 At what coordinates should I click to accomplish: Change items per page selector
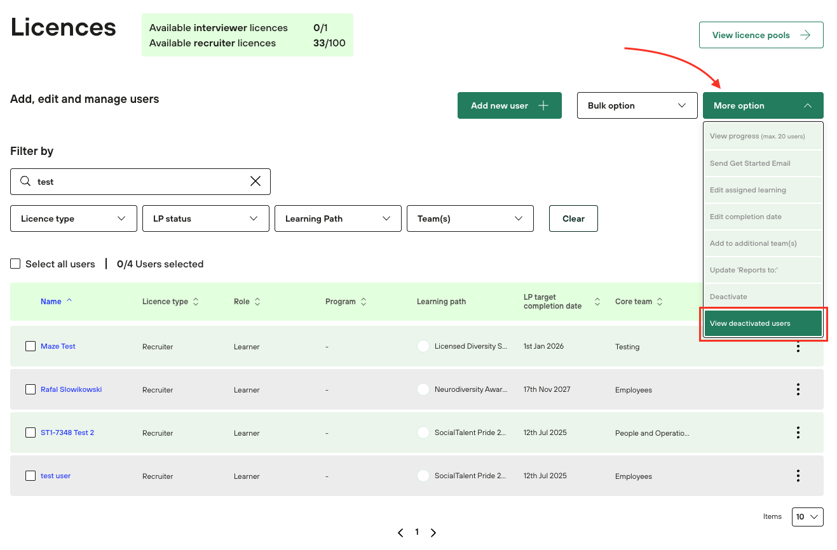pos(807,517)
